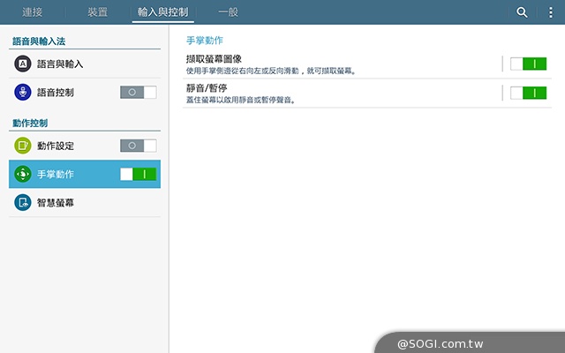Screen dimensions: 565x353
Task: Switch to the 裝置 tab
Action: 97,12
